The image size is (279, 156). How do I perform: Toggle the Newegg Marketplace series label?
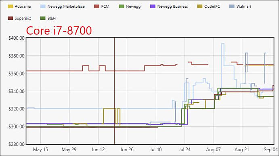[x=66, y=6]
